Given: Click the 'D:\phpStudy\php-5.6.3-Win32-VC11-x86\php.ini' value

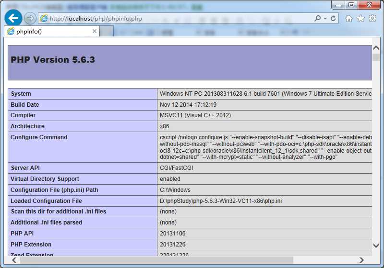Looking at the screenshot, I should tap(221, 201).
